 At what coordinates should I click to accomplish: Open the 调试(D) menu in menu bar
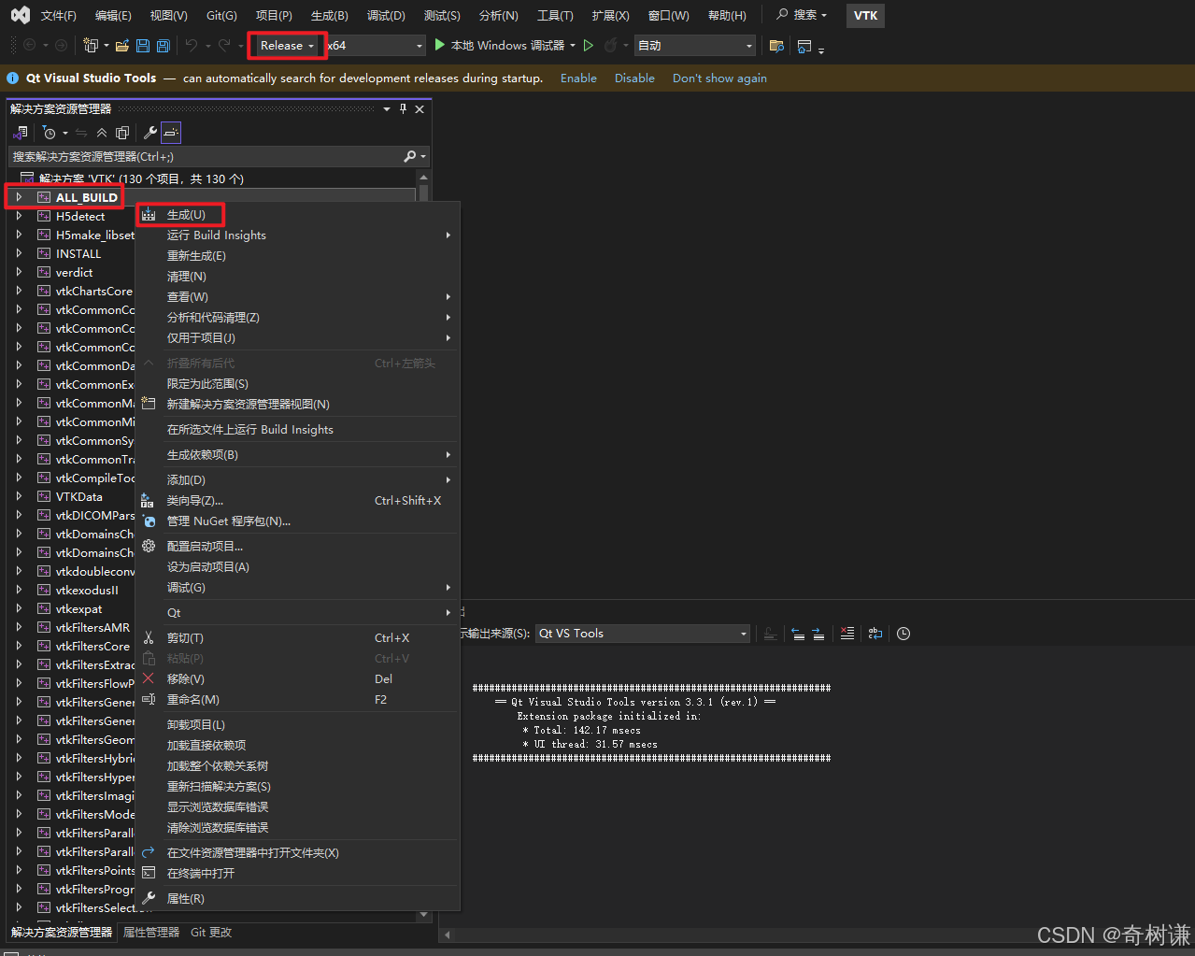(x=386, y=16)
